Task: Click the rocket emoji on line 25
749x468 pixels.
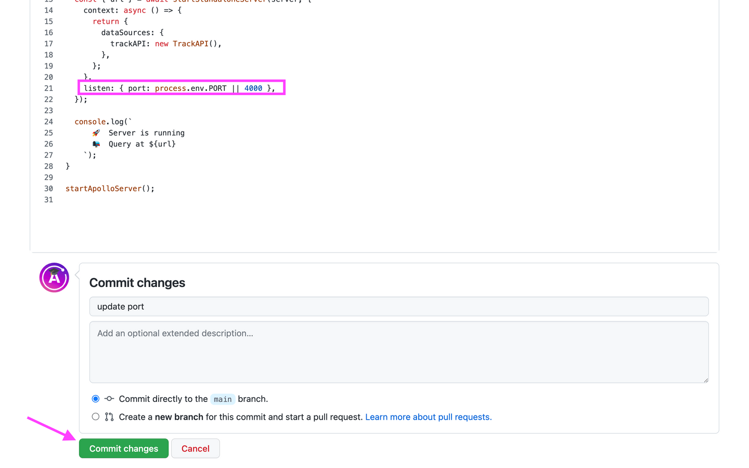Action: (x=96, y=133)
